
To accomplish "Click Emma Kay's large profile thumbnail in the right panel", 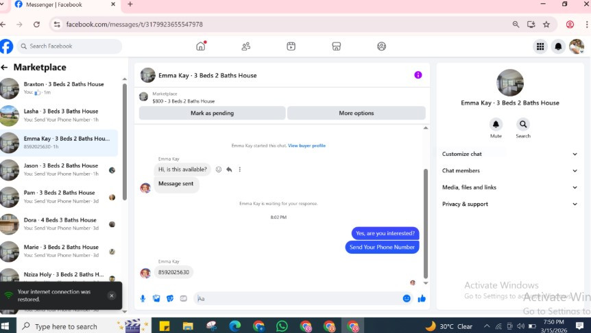I will [x=509, y=83].
